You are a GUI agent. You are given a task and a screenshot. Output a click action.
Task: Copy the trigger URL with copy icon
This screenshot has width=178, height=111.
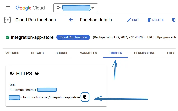pyautogui.click(x=85, y=97)
